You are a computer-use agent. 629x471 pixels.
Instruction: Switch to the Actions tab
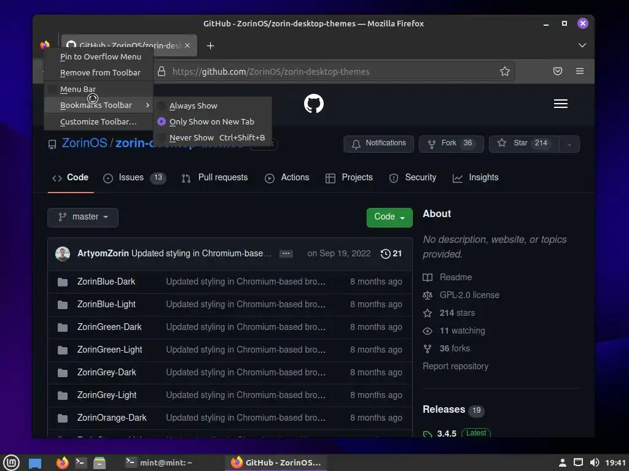(x=287, y=177)
